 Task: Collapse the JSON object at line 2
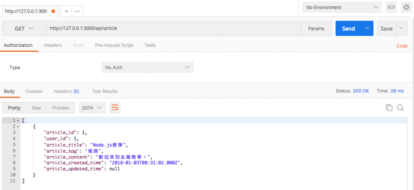tap(18, 127)
